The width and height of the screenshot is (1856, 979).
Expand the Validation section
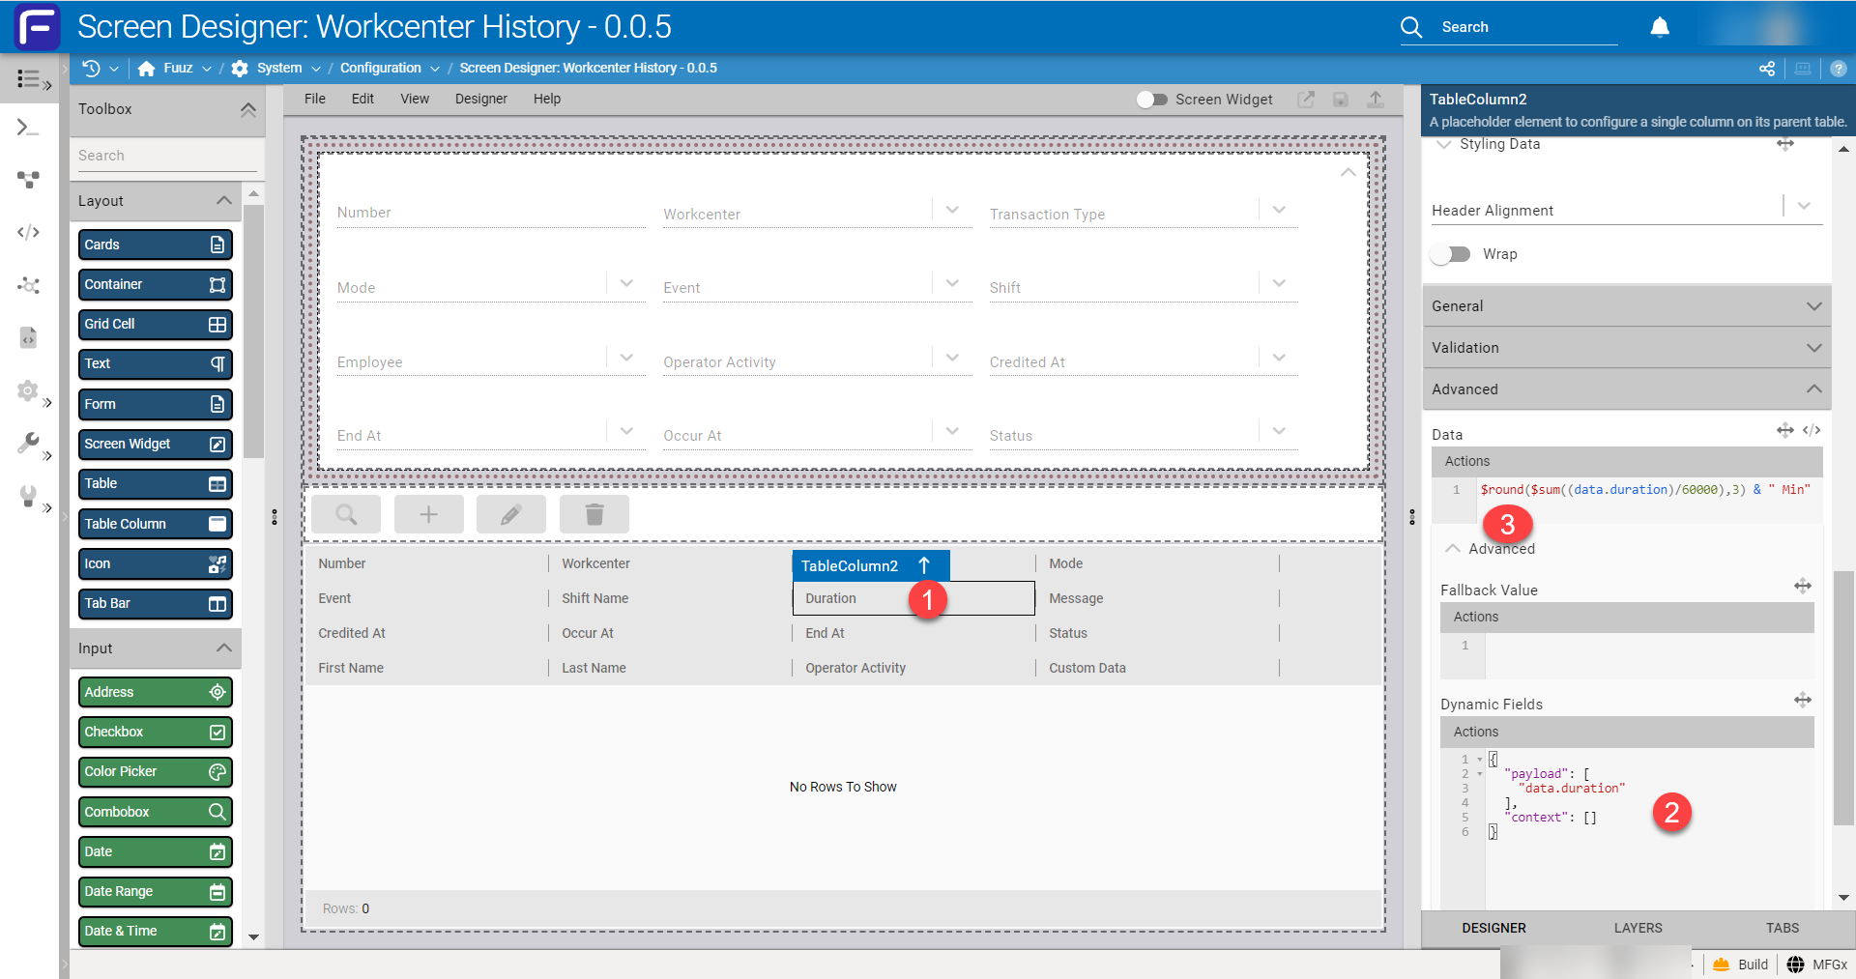click(x=1627, y=348)
